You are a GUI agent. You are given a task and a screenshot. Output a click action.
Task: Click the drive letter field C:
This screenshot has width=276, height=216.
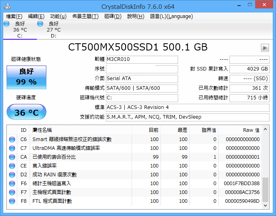[x=142, y=98]
